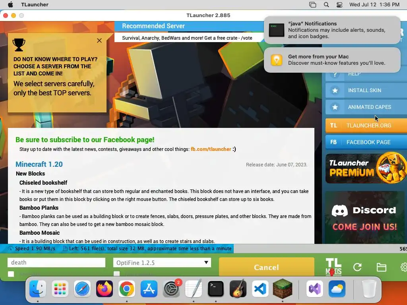Click the question mark Help icon

335,74
